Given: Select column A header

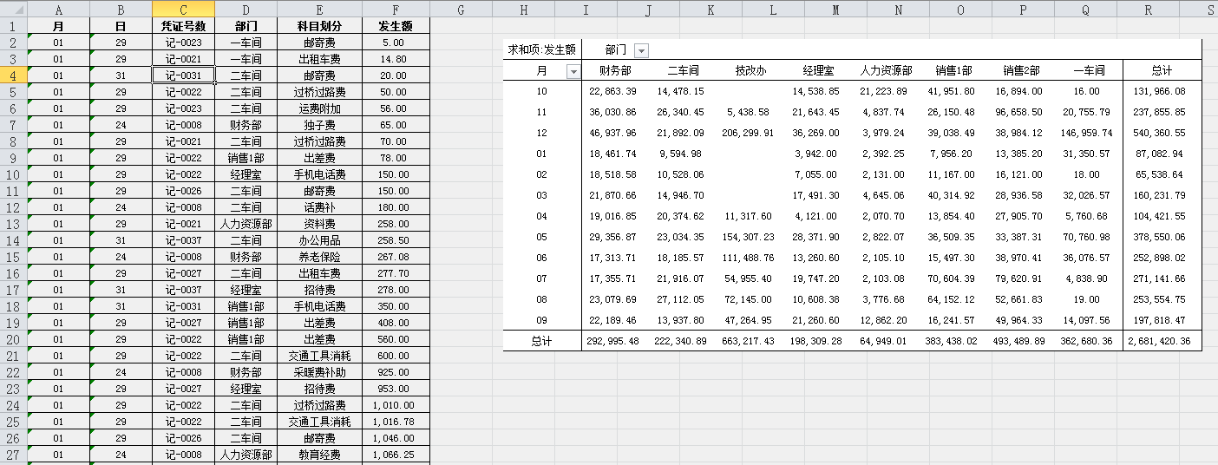Looking at the screenshot, I should [x=58, y=10].
